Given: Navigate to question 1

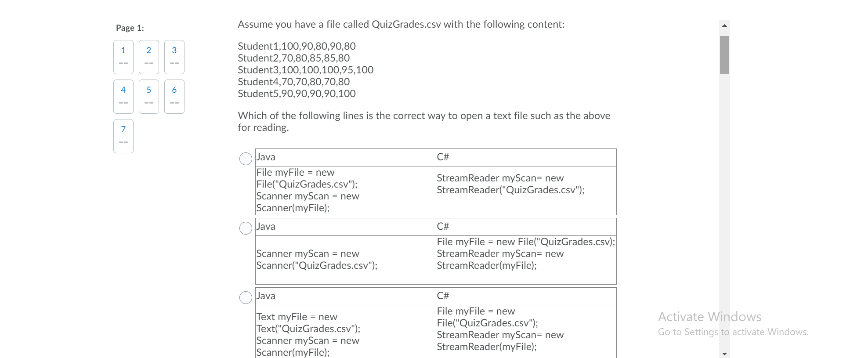Looking at the screenshot, I should (123, 57).
